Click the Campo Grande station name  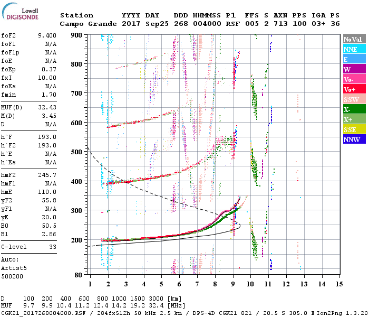coord(88,24)
